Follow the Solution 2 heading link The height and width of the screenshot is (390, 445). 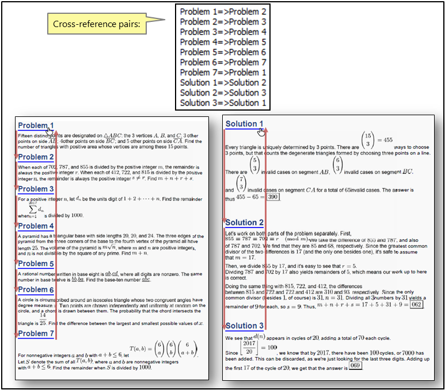(x=244, y=222)
